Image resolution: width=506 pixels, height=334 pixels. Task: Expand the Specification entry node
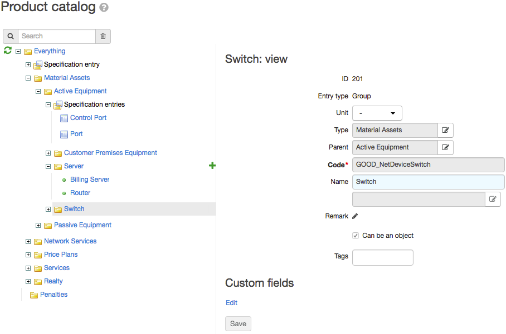(x=28, y=64)
